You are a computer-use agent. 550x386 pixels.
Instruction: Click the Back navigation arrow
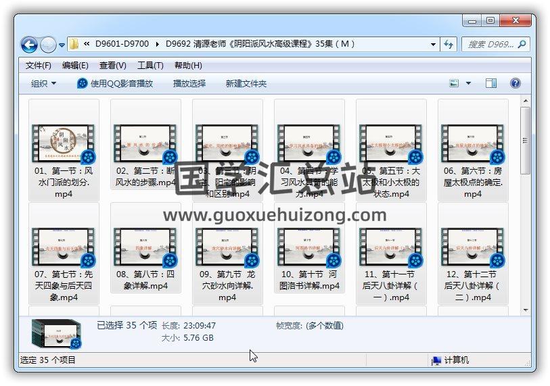tap(30, 45)
